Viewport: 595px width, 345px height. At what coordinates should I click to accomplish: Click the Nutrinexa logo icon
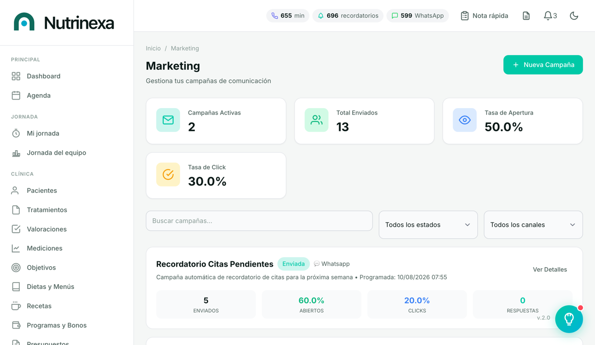[x=24, y=22]
